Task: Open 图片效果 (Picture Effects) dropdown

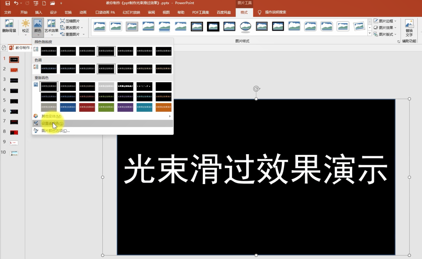Action: [x=385, y=28]
